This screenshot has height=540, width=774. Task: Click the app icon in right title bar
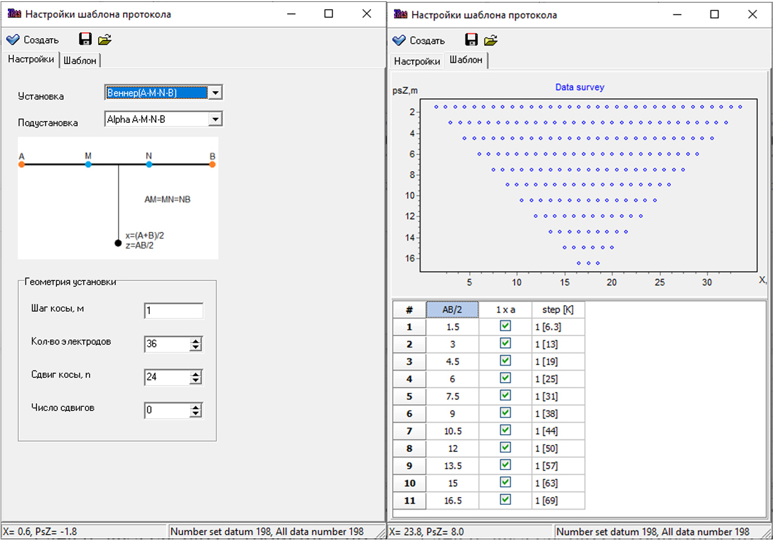coord(400,13)
